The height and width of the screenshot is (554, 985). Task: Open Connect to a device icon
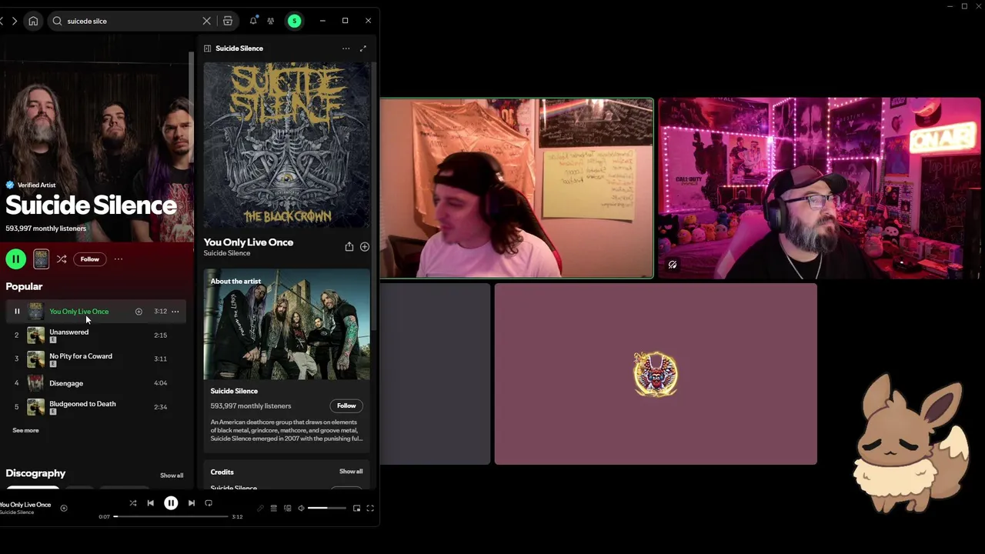click(x=287, y=508)
